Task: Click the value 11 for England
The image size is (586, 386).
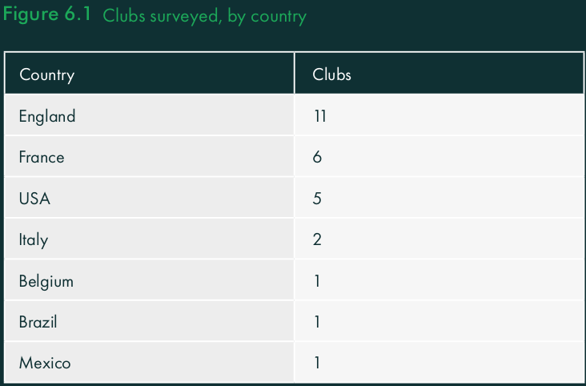Action: pos(320,116)
